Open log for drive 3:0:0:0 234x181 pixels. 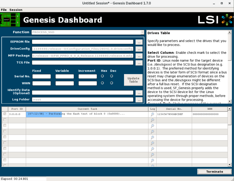pyautogui.click(x=152, y=114)
